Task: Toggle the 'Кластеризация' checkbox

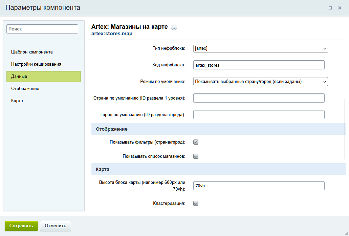Action: [196, 203]
